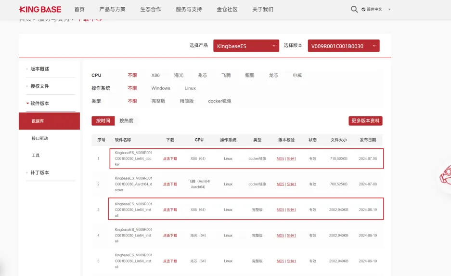Click date 2024-07-08 in row 1
The width and height of the screenshot is (451, 276).
[x=368, y=158]
